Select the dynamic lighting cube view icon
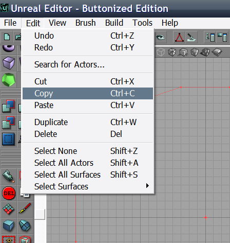 pyautogui.click(x=205, y=52)
